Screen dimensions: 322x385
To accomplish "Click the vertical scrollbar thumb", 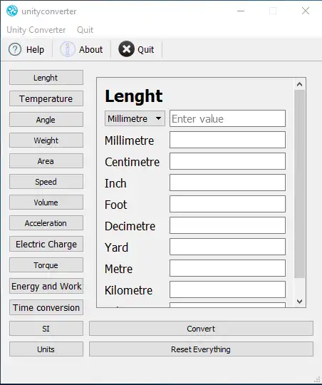I will 299,184.
